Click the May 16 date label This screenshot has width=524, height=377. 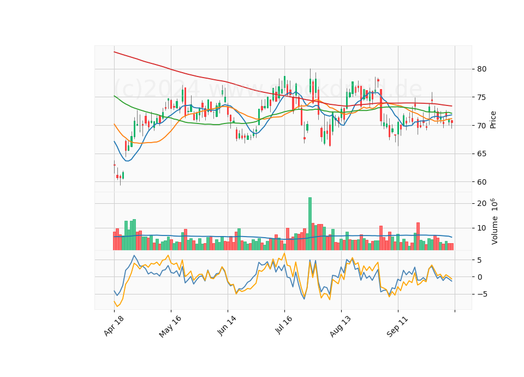[x=170, y=327]
